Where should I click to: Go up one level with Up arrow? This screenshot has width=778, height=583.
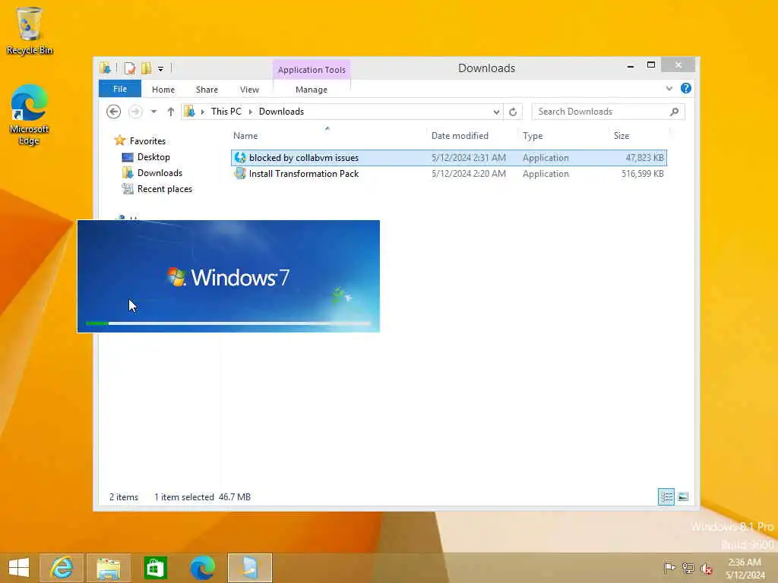point(171,112)
